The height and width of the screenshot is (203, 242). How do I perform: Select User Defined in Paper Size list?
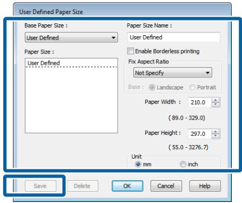71,63
